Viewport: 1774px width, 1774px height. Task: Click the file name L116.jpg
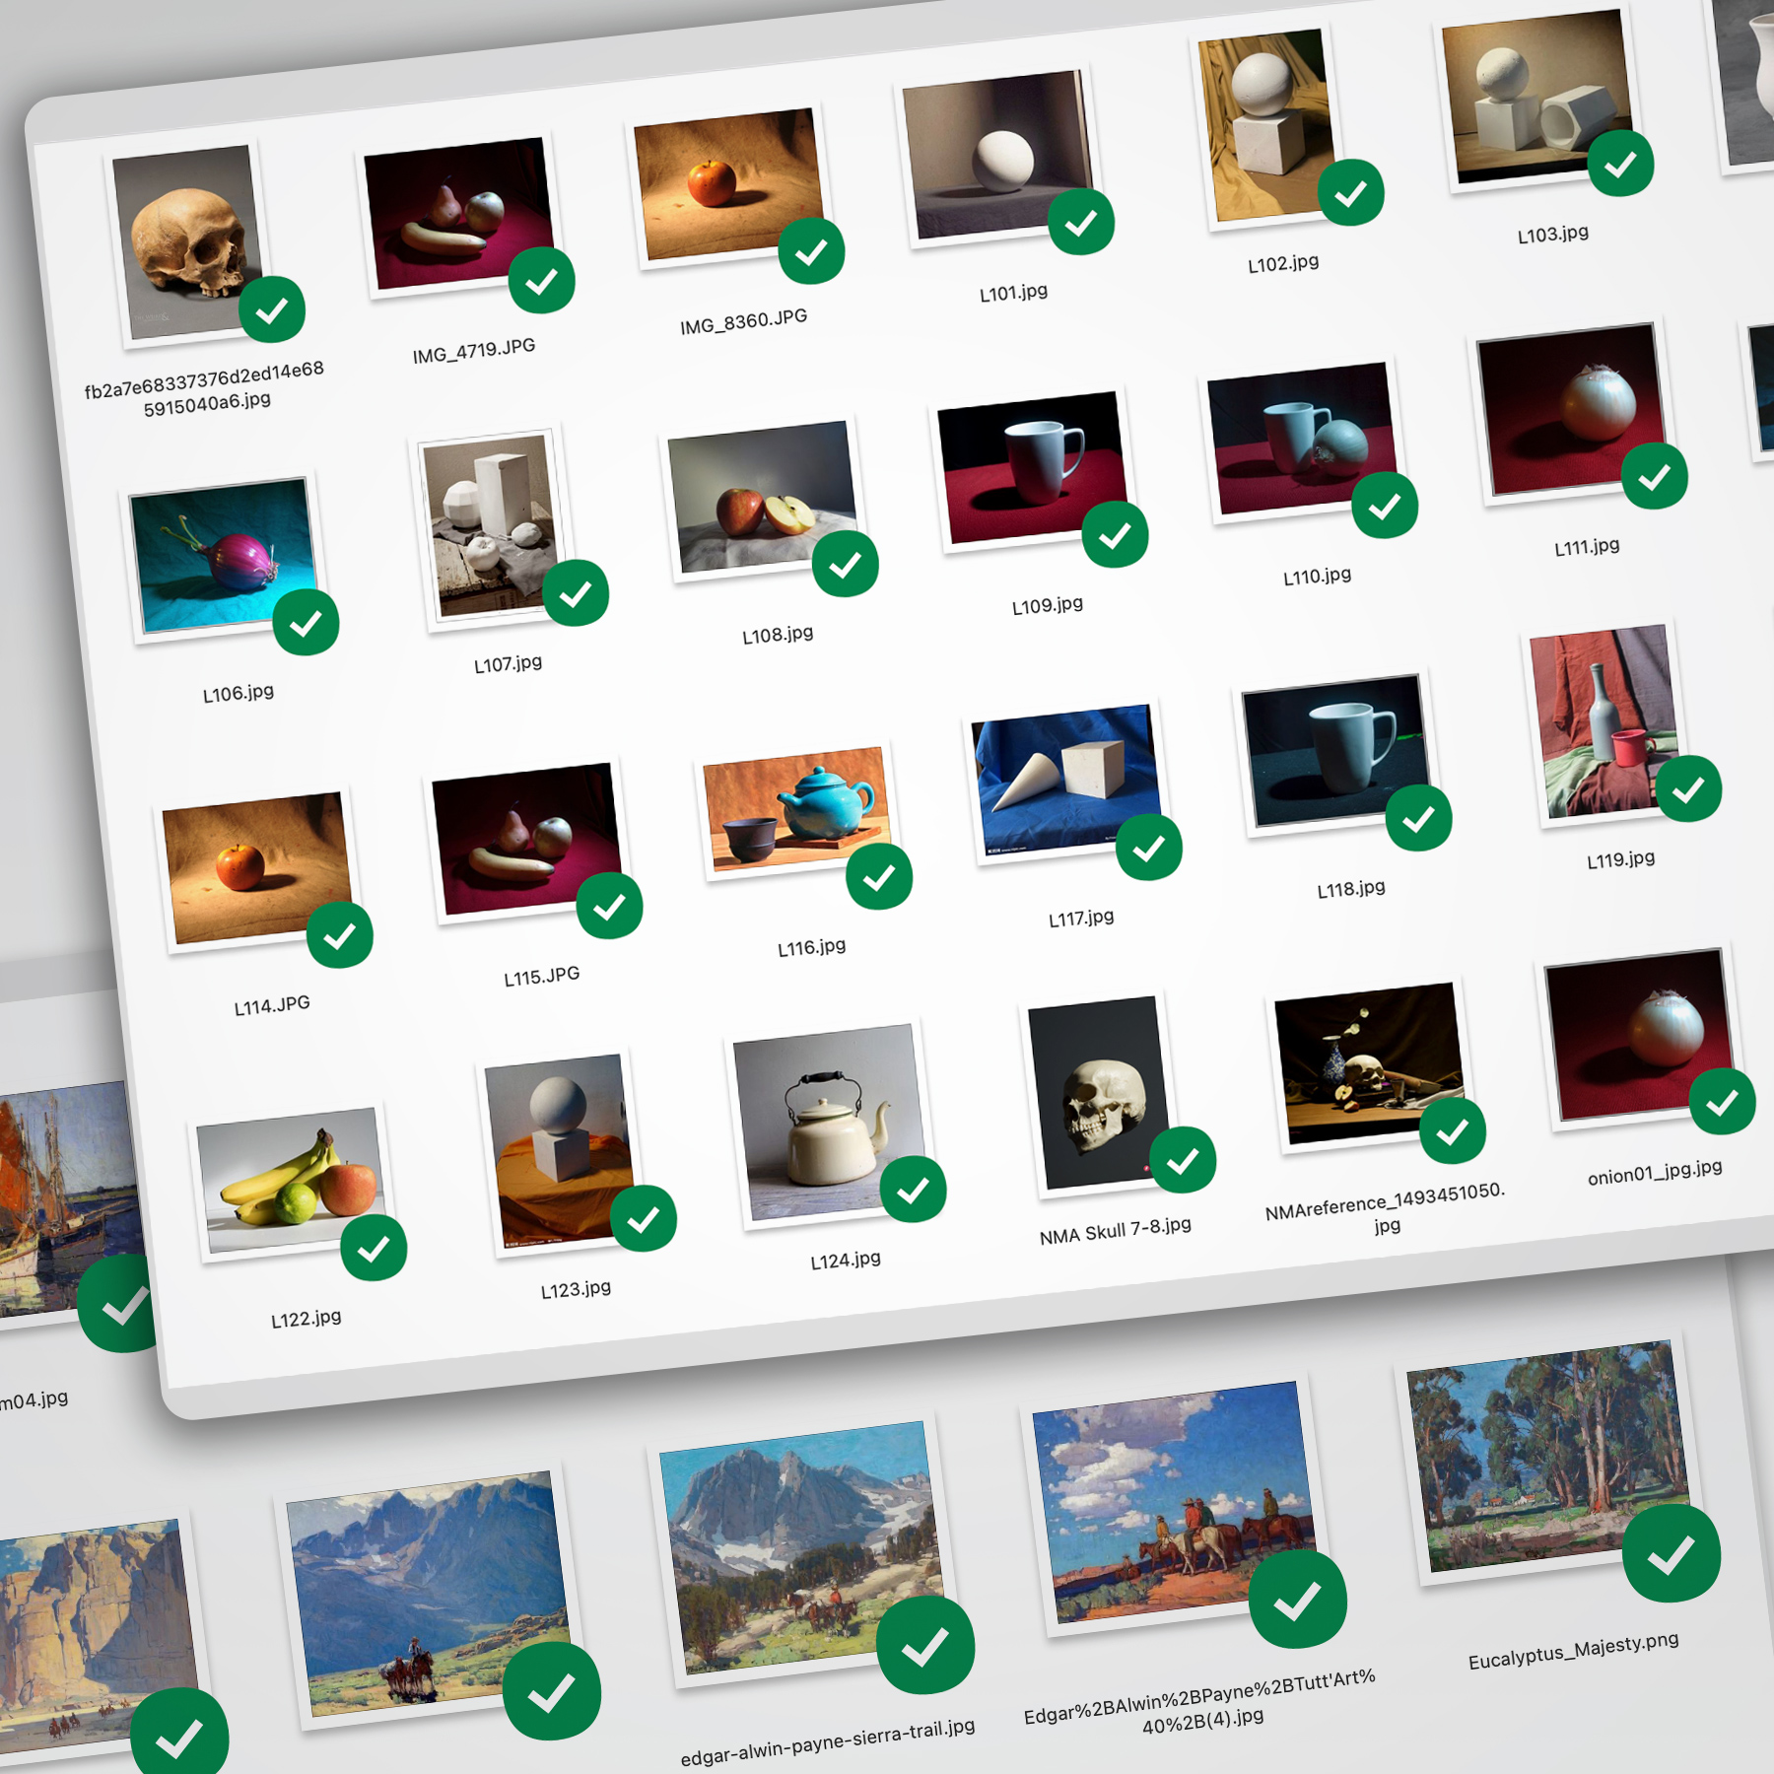(812, 948)
